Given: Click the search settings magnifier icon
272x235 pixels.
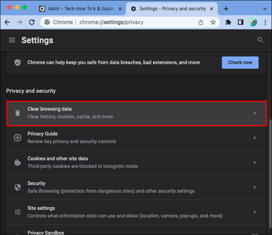Looking at the screenshot, I should click(x=260, y=40).
